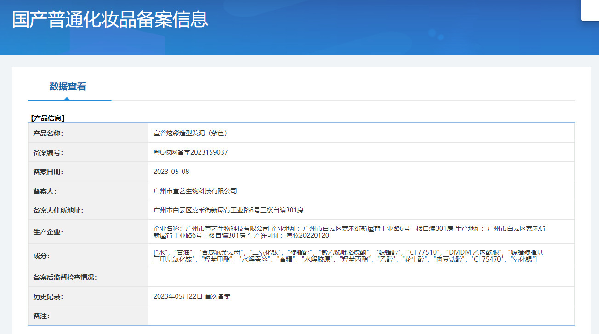This screenshot has height=334, width=599.
Task: Click product name 宣谷炫彩造型发泥（紫色）
Action: point(191,133)
